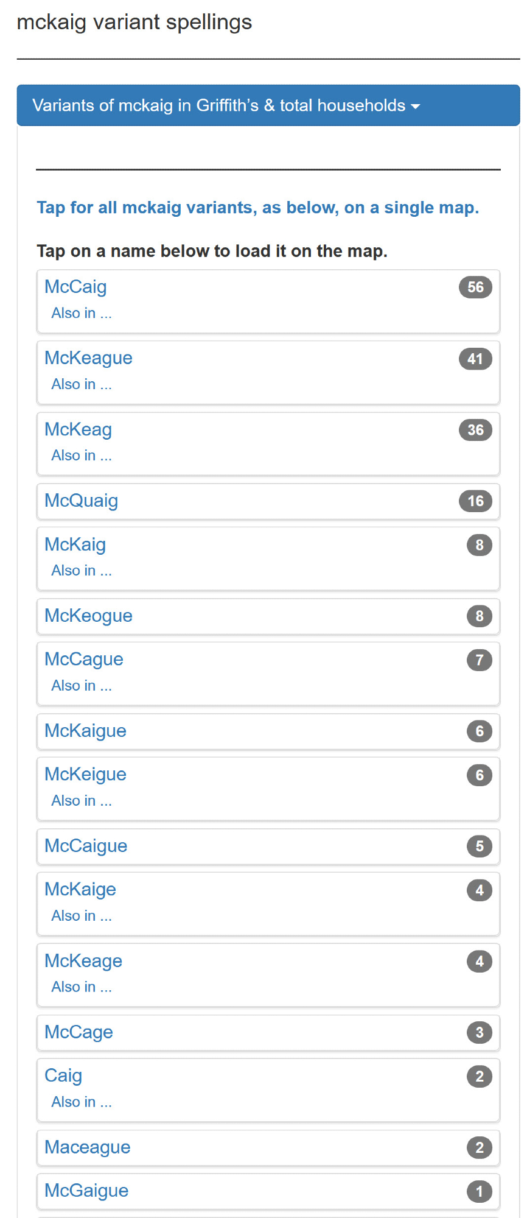Load McCaigue on the map
This screenshot has height=1218, width=527.
[x=86, y=846]
